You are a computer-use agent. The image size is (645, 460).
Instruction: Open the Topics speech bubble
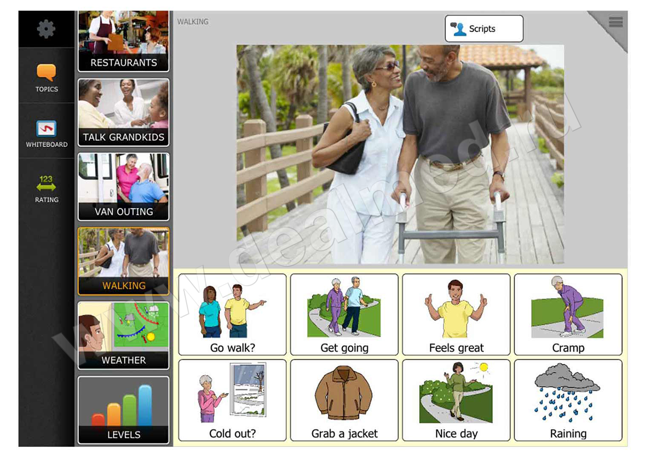point(47,78)
